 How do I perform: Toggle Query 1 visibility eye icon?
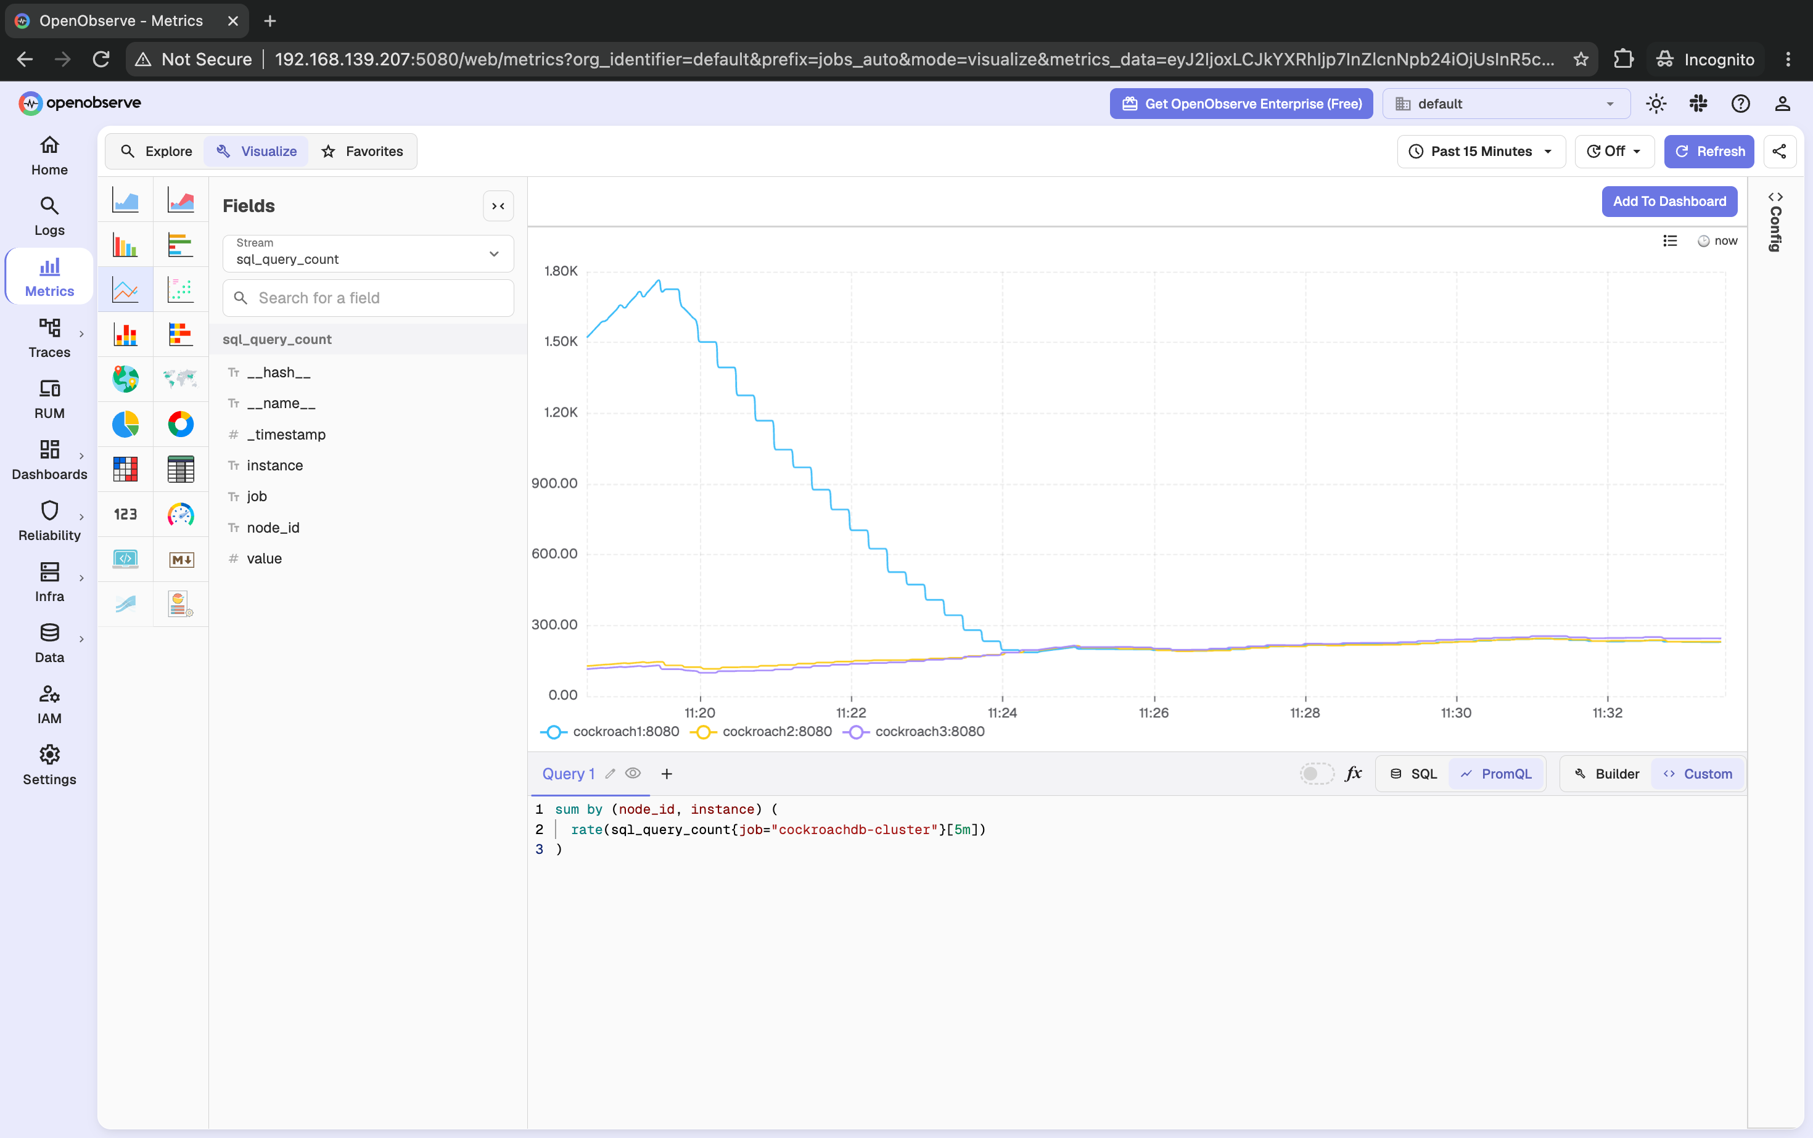633,774
